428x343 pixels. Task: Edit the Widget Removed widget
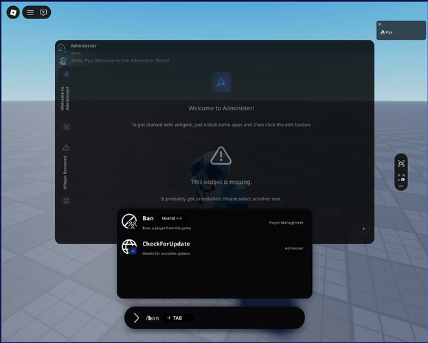click(x=66, y=201)
